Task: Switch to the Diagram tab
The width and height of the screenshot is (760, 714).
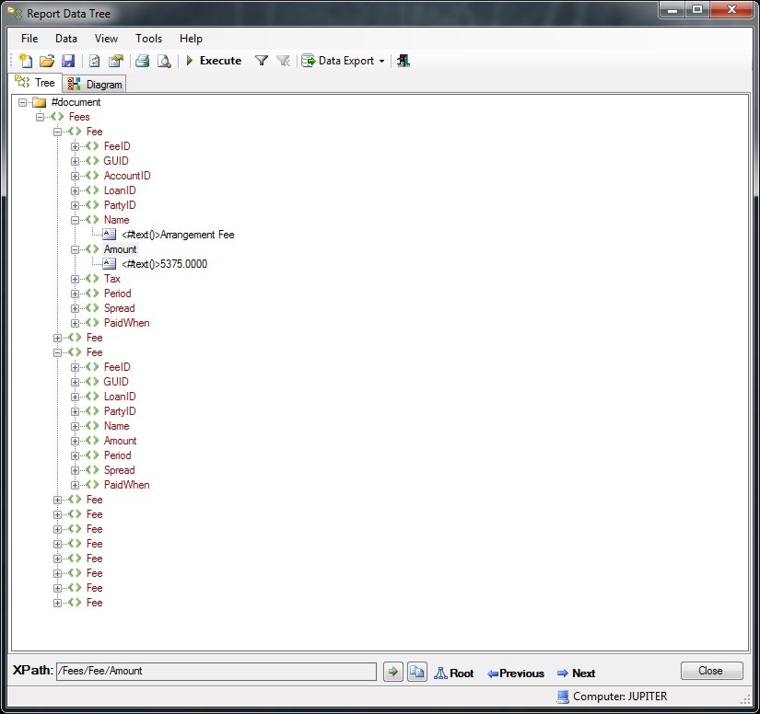Action: [x=96, y=84]
